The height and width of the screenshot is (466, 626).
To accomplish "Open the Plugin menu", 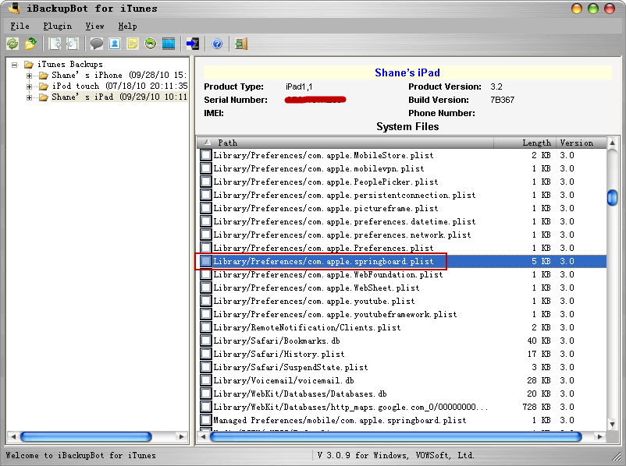I will pyautogui.click(x=58, y=26).
